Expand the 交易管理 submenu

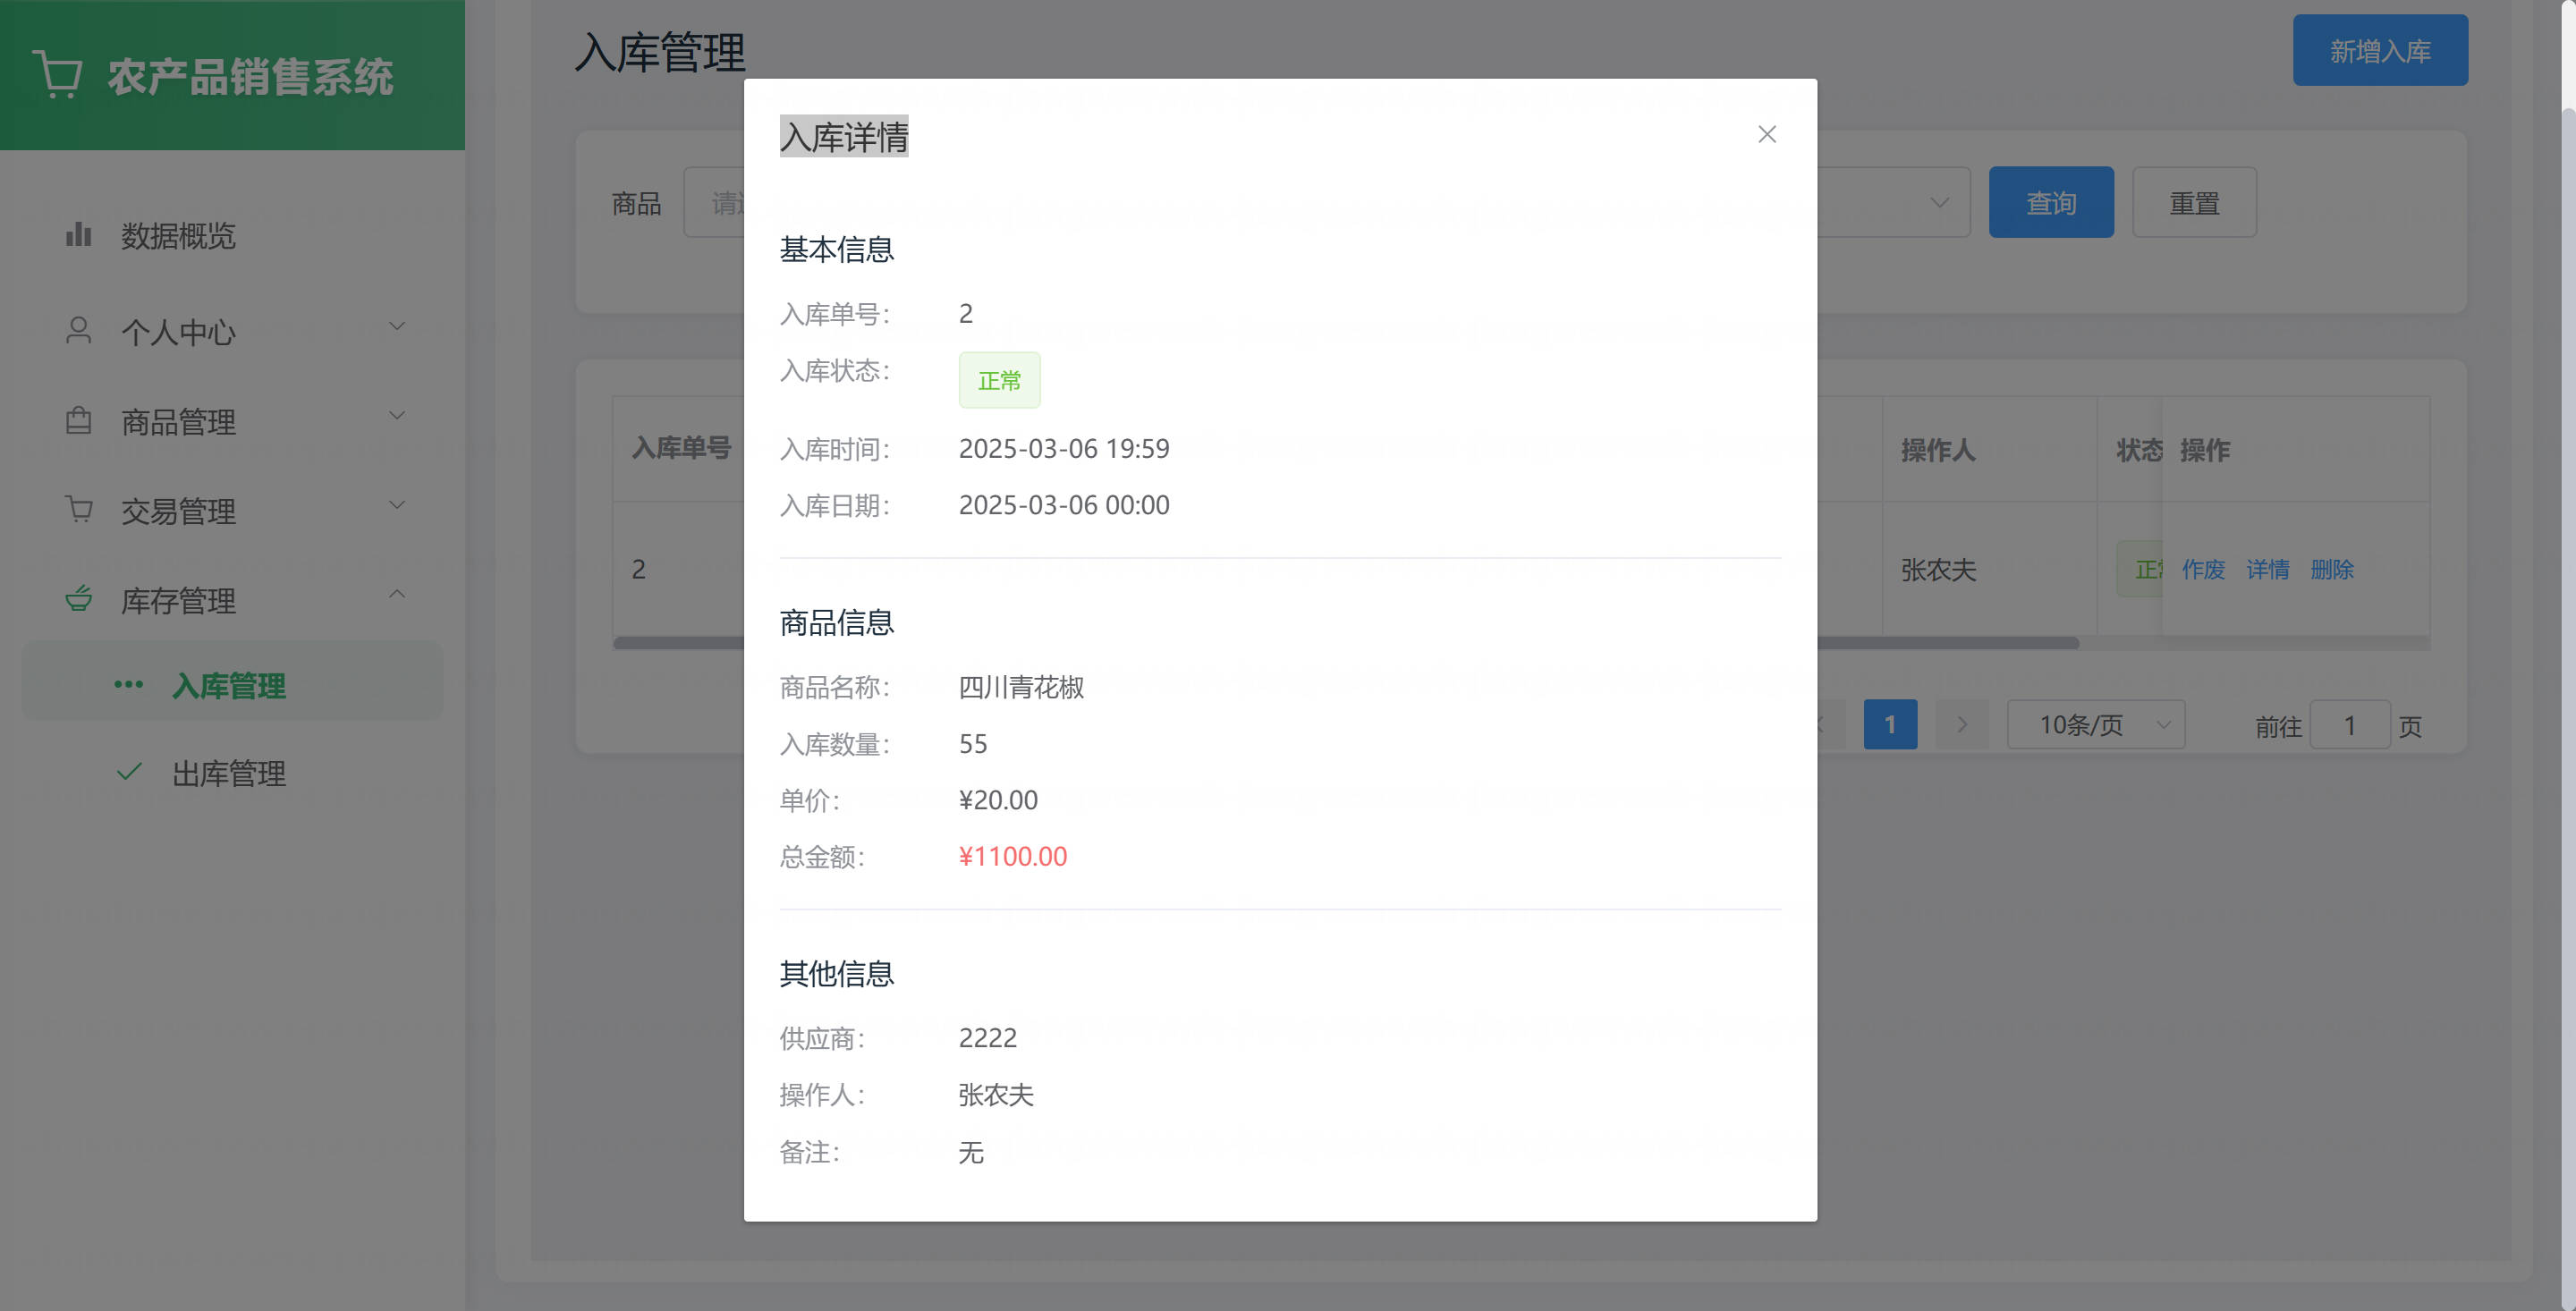pyautogui.click(x=232, y=510)
